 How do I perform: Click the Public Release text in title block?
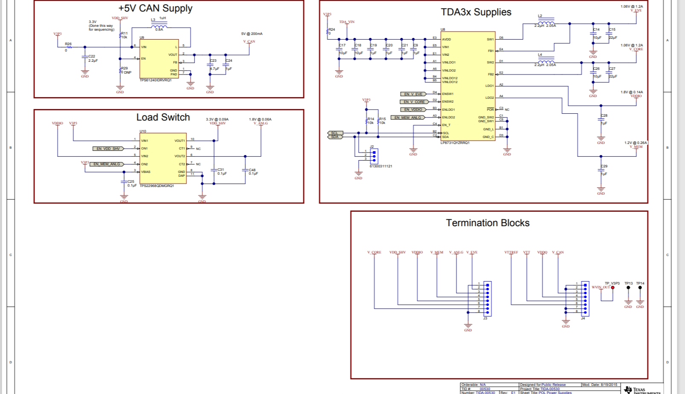point(553,385)
